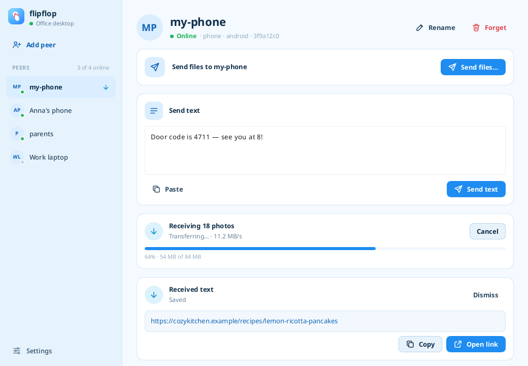Click the device ID 3f9a12c0
This screenshot has height=366, width=528.
[266, 36]
